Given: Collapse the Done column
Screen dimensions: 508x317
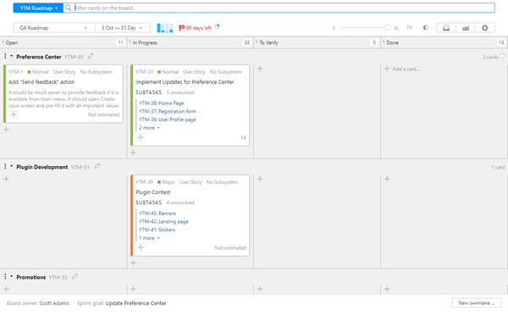Looking at the screenshot, I should point(384,42).
